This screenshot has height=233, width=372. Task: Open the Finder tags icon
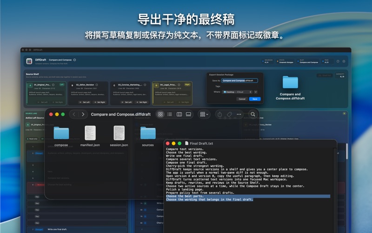coord(229,114)
